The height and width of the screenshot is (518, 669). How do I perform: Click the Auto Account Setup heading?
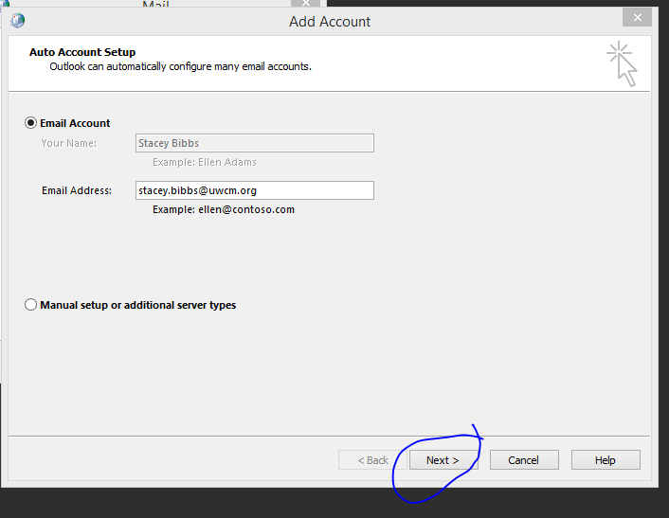pyautogui.click(x=82, y=52)
